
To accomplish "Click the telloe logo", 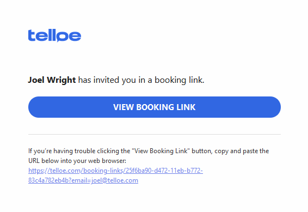I will coord(54,35).
